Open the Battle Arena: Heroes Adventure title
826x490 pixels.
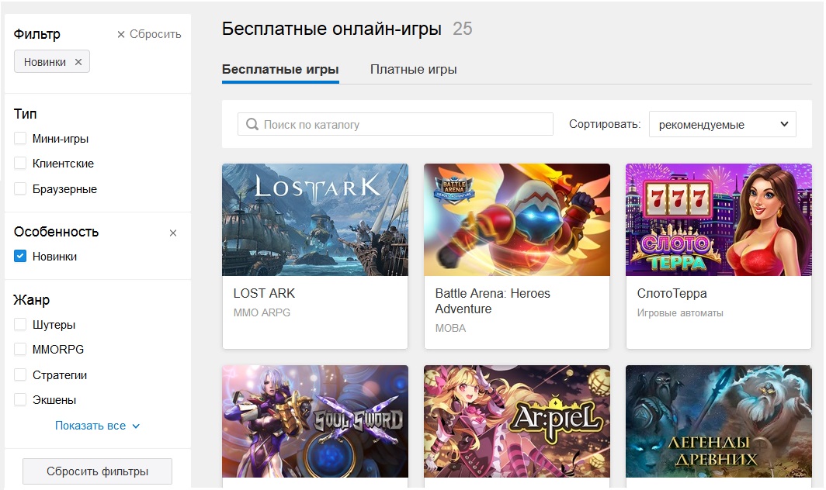[x=492, y=301]
